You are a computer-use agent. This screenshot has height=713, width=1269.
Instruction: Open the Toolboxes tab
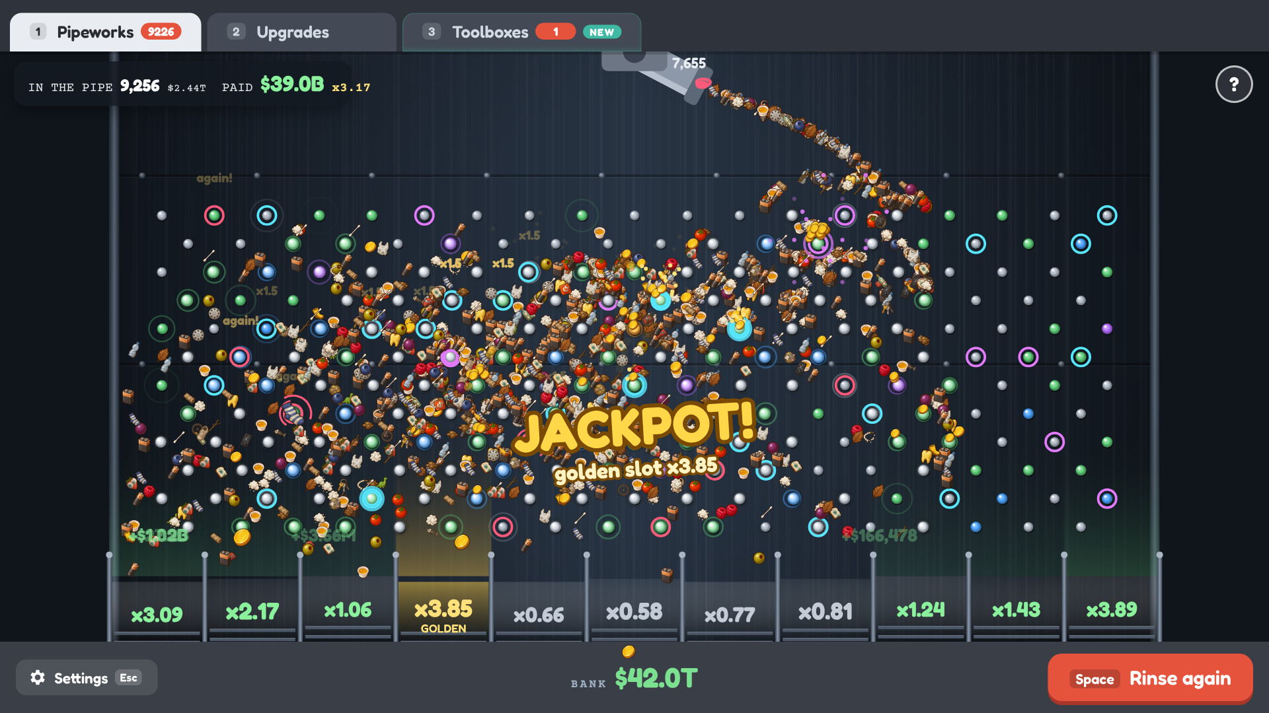(x=521, y=32)
